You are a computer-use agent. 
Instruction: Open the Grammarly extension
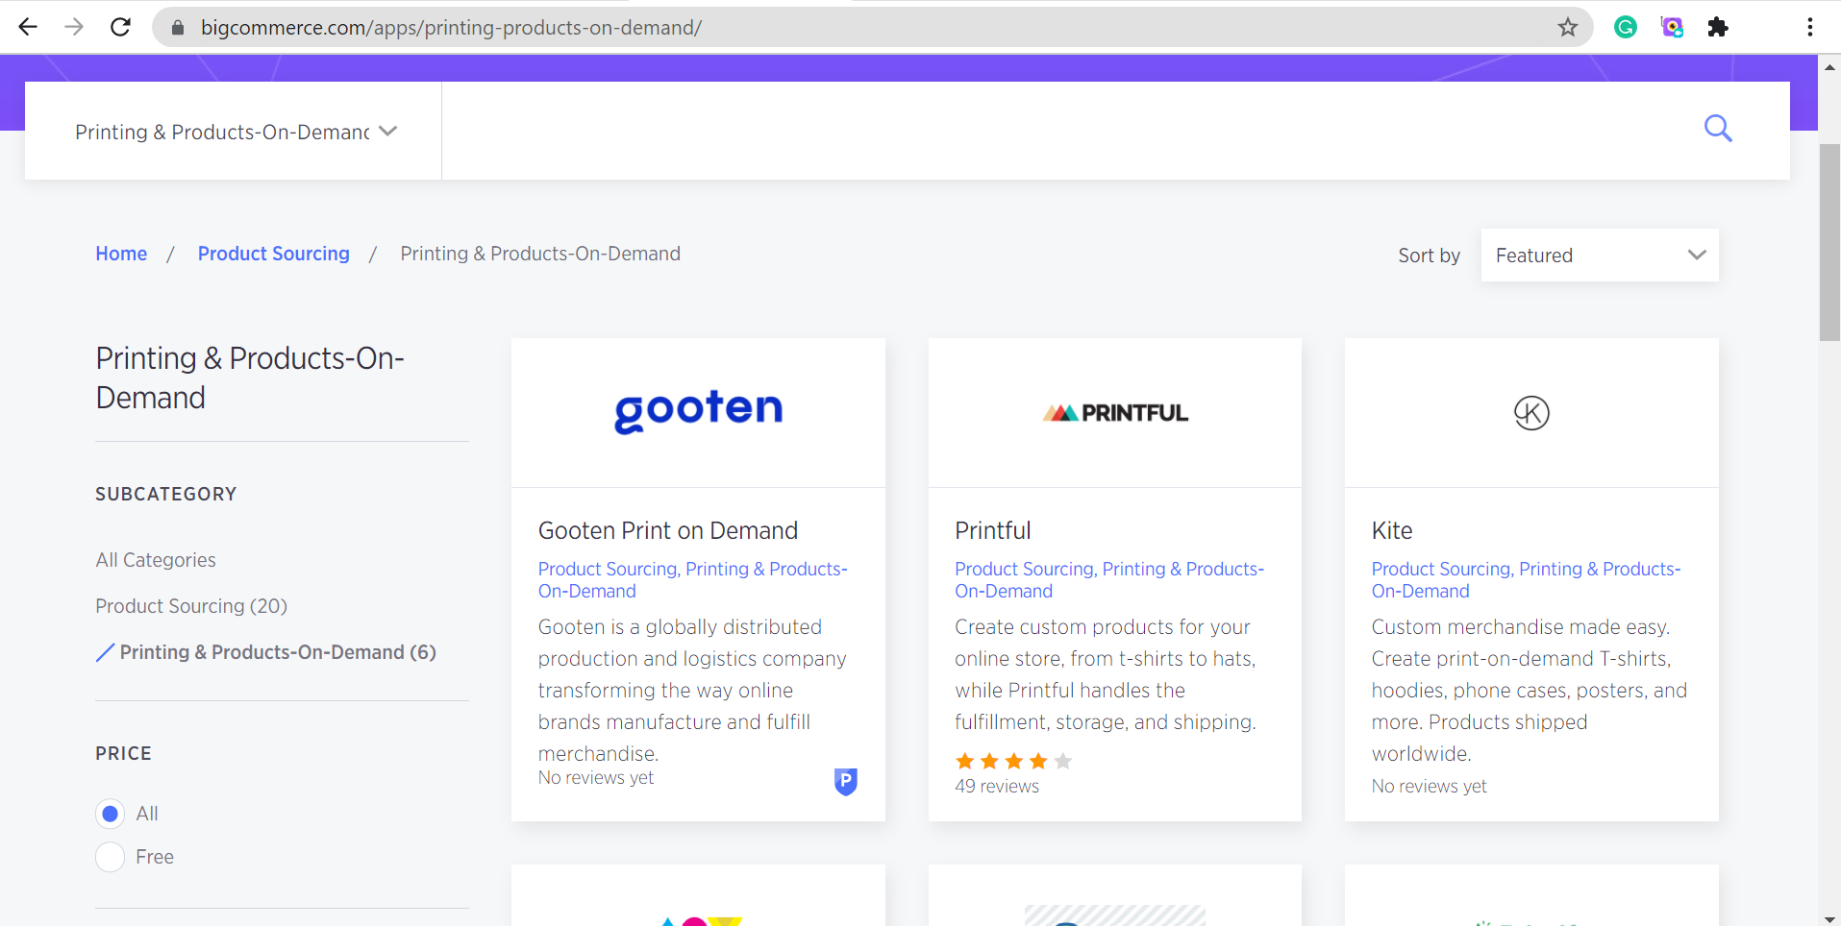click(1626, 27)
